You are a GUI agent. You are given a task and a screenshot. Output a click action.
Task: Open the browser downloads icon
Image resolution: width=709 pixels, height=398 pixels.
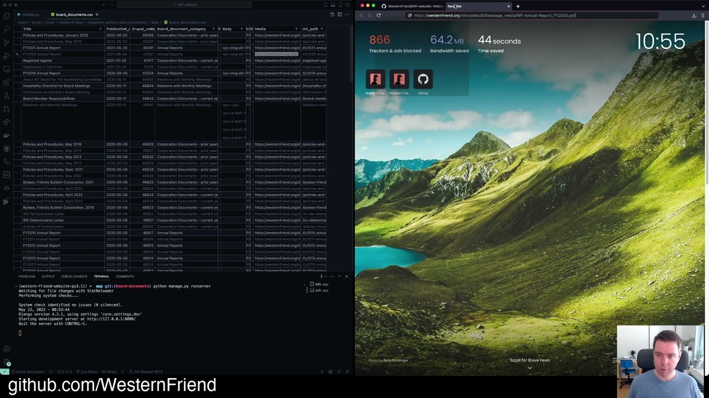[x=694, y=15]
